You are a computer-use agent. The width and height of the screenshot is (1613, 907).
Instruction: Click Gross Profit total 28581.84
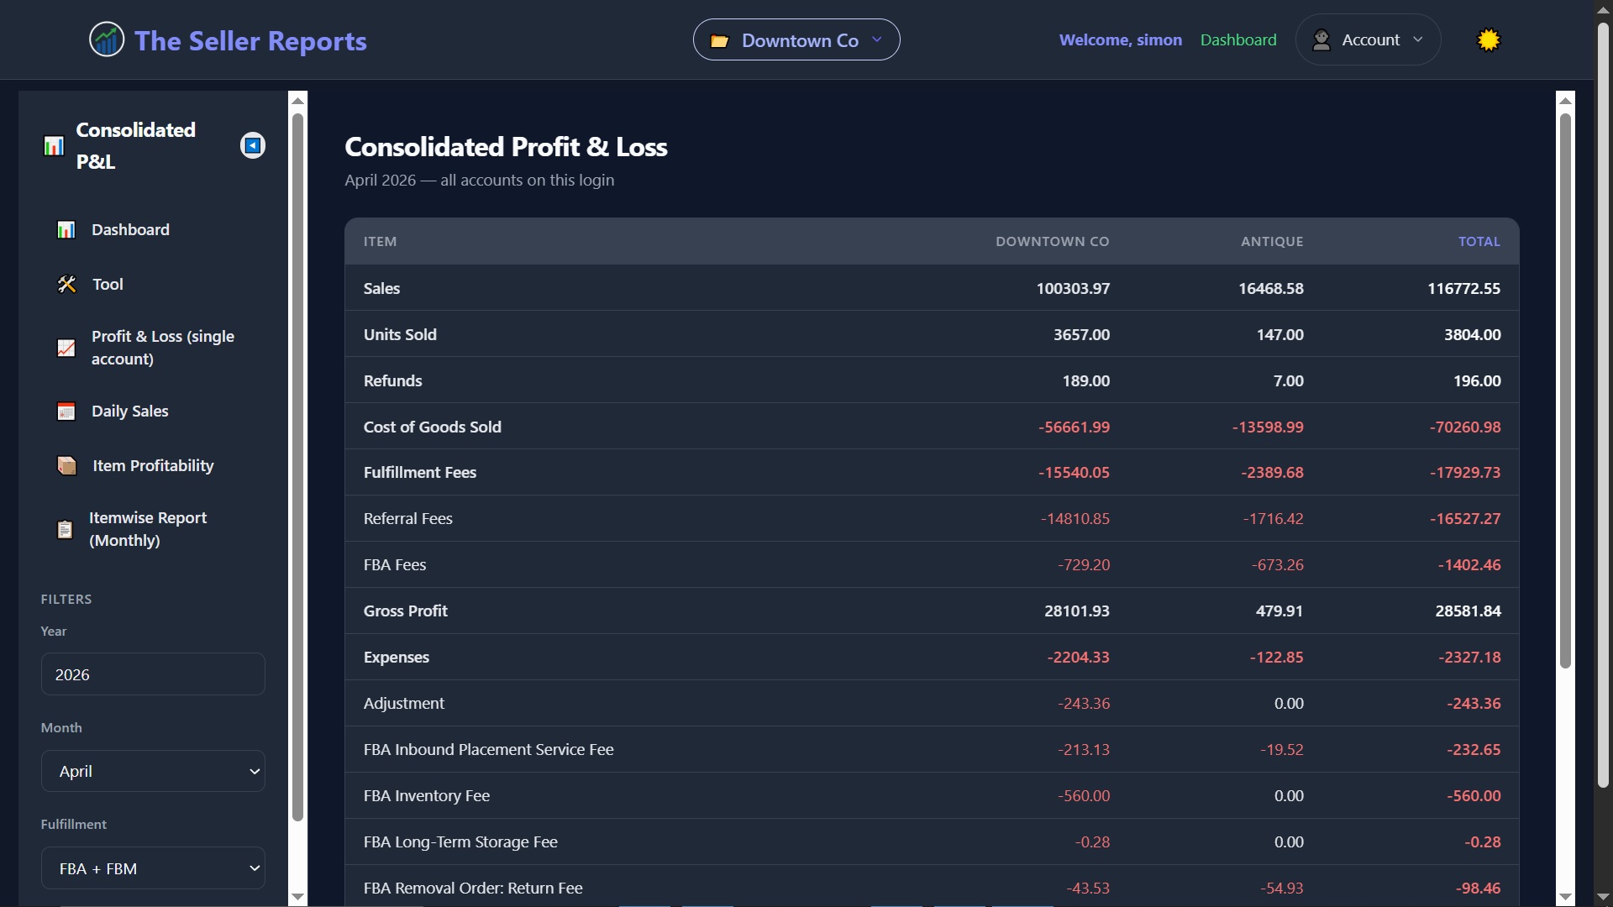pyautogui.click(x=1468, y=611)
